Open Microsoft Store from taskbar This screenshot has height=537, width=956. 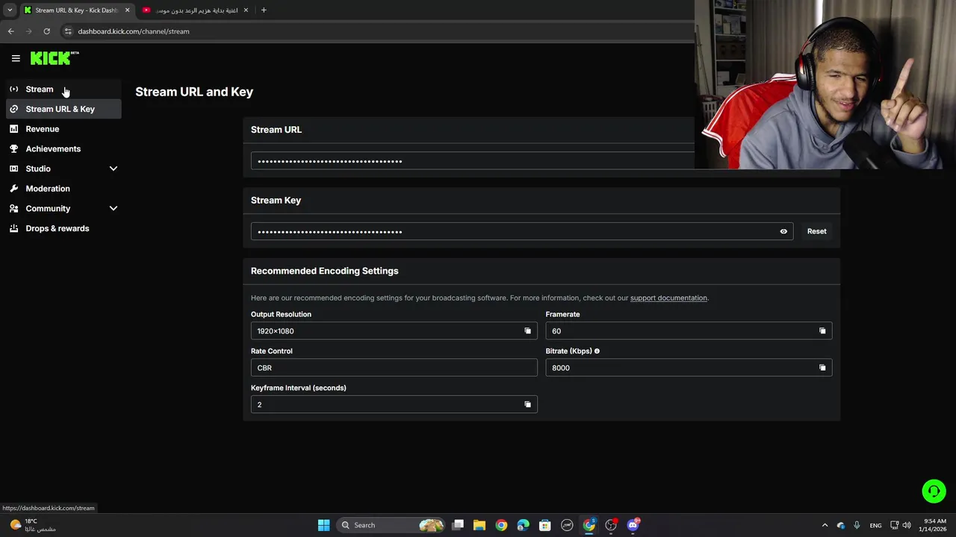545,525
